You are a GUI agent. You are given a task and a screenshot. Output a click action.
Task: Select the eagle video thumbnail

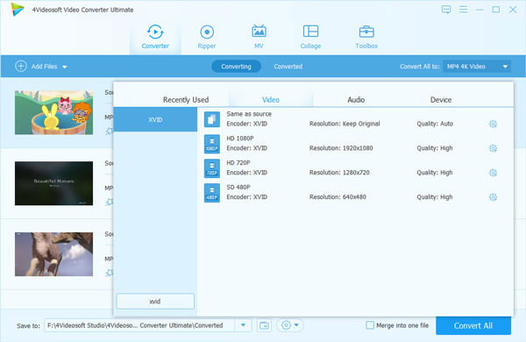pyautogui.click(x=54, y=254)
